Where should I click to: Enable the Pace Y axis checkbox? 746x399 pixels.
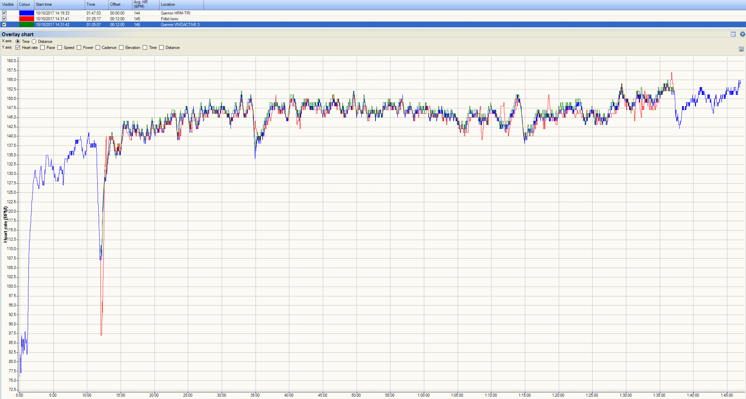coord(43,48)
